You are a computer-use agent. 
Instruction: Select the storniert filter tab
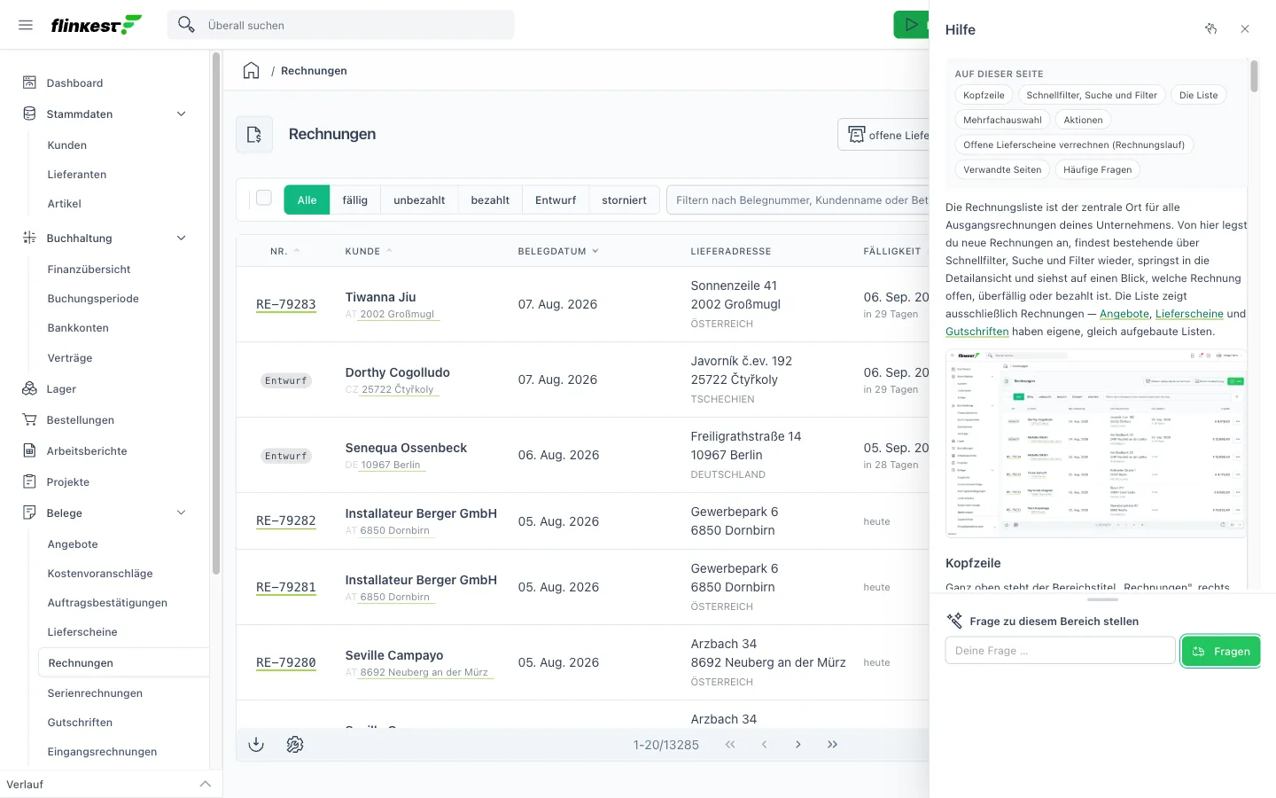pos(625,200)
